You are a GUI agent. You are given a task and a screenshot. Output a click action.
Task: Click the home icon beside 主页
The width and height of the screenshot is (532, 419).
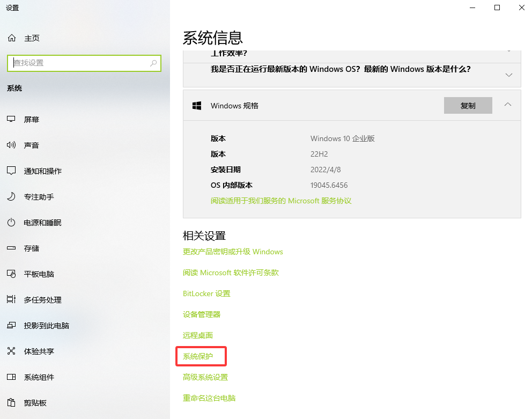tap(12, 38)
